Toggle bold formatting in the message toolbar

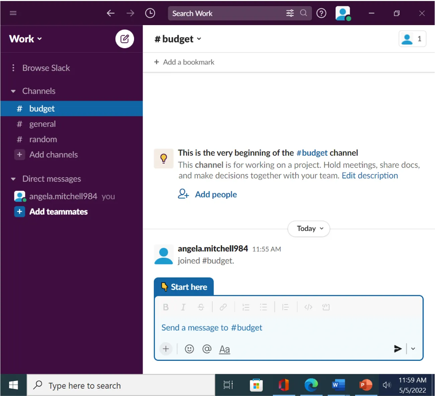(166, 307)
